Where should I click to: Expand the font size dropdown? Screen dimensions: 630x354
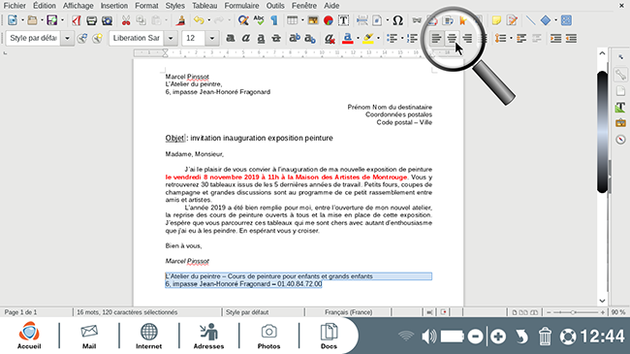tap(211, 38)
